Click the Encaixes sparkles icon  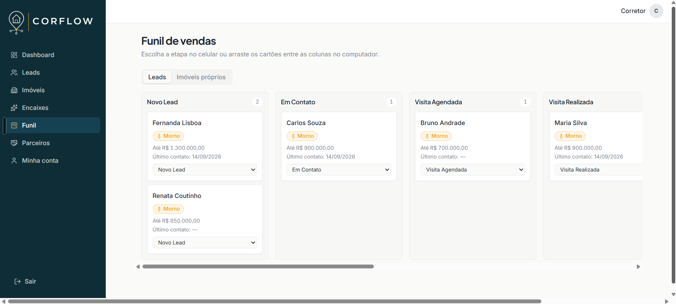(14, 108)
